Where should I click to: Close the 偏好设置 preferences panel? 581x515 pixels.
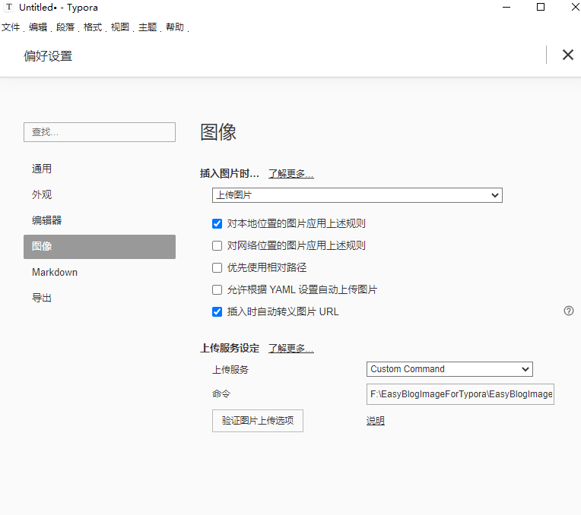(567, 55)
